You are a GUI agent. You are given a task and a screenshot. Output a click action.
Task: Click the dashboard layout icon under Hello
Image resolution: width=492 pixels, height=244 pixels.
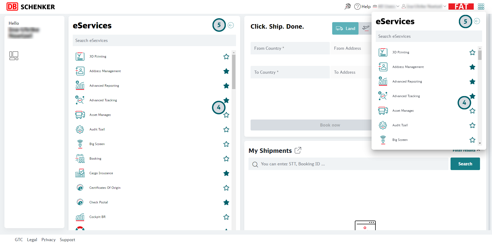(14, 56)
